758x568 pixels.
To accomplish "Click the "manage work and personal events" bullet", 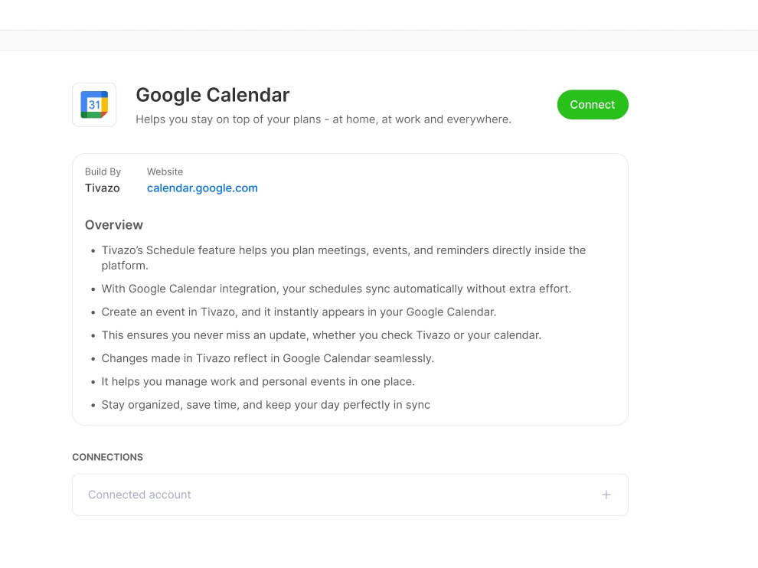I will tap(258, 381).
